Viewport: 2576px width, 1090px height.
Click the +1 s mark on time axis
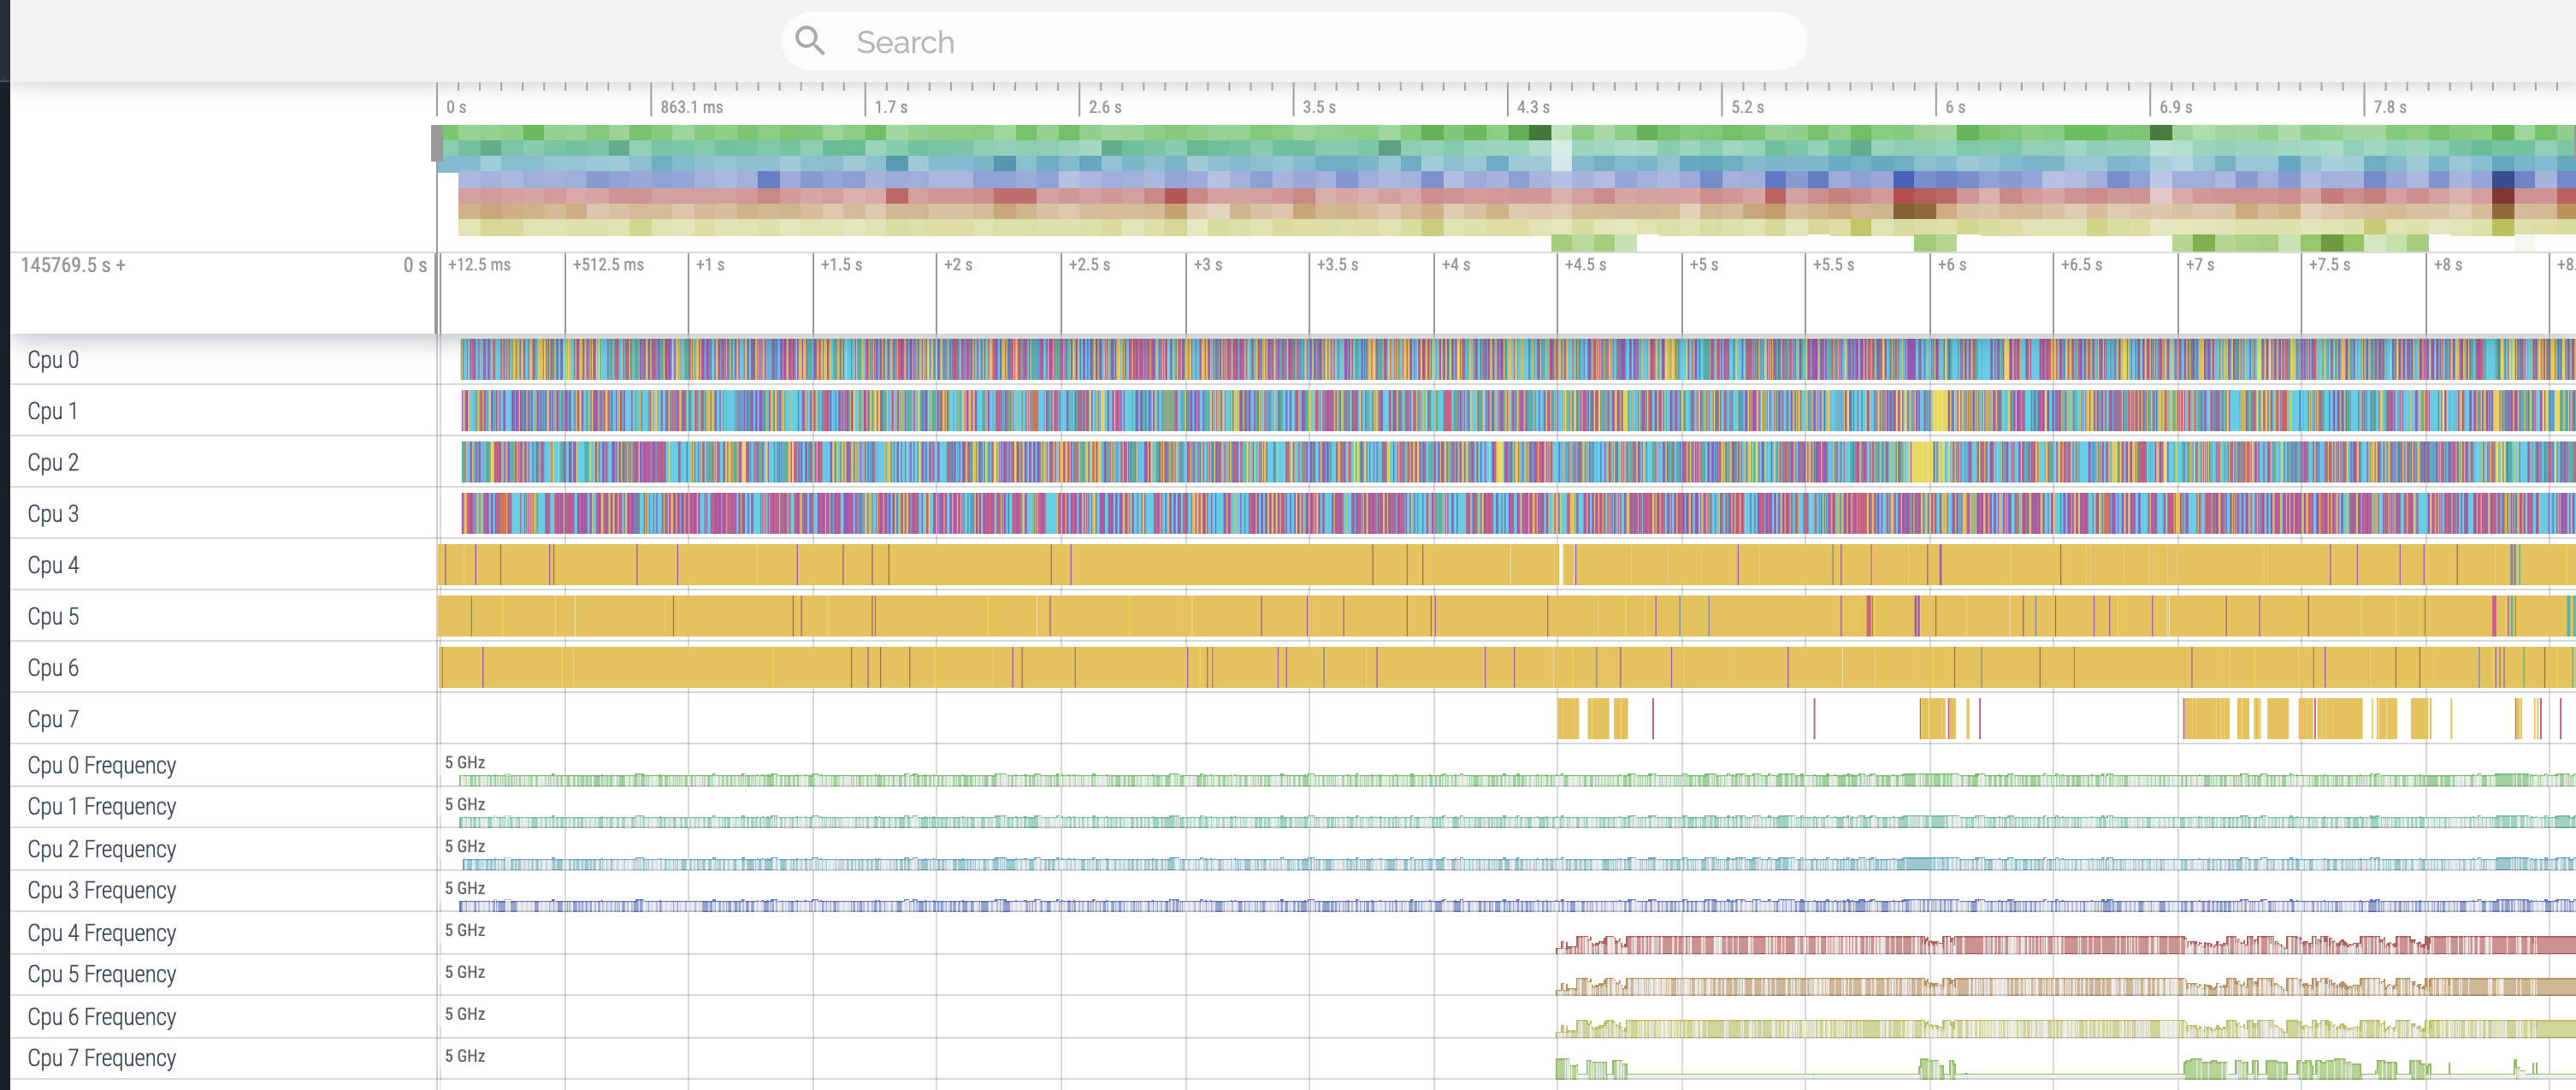710,265
